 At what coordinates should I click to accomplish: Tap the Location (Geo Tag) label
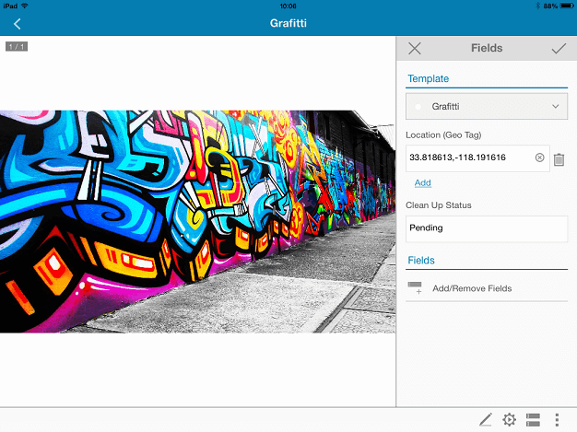pos(443,134)
